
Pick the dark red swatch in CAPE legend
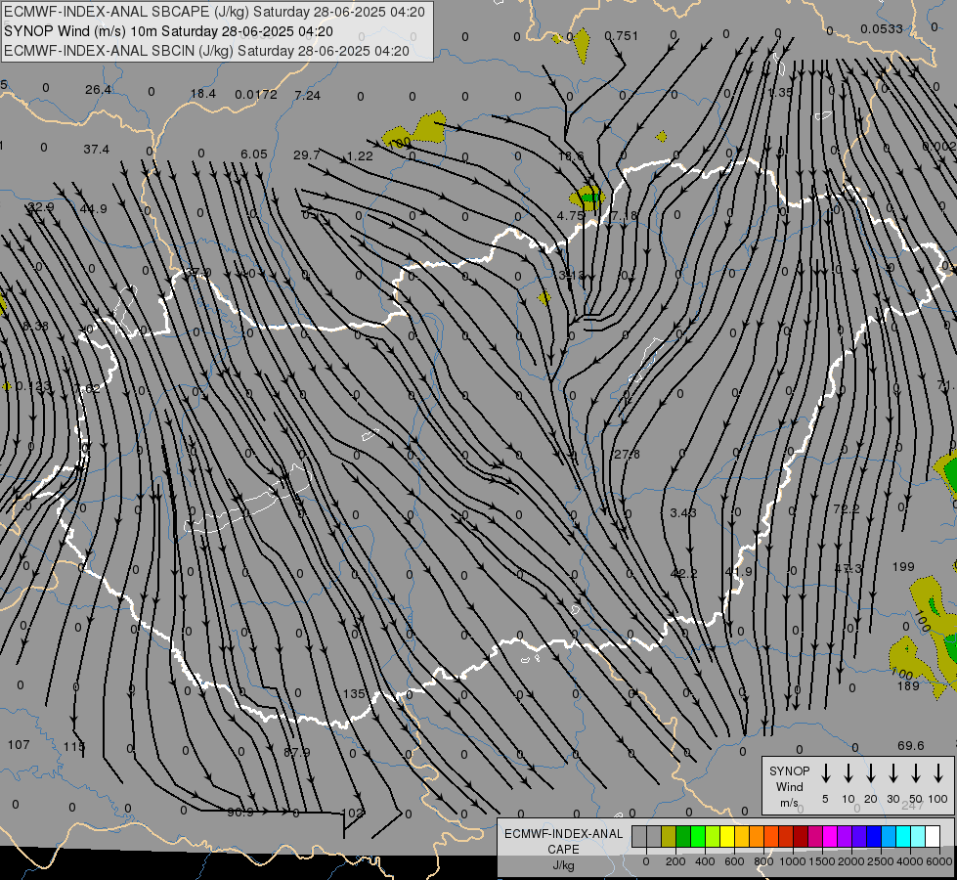point(801,837)
